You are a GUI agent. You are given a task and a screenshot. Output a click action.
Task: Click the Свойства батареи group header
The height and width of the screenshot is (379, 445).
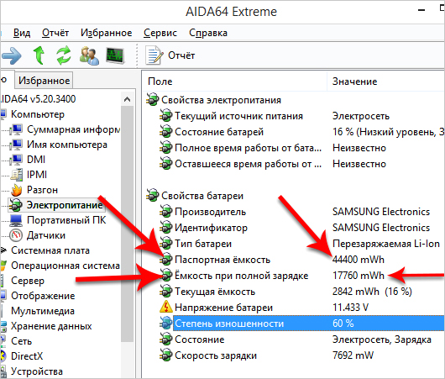(202, 196)
